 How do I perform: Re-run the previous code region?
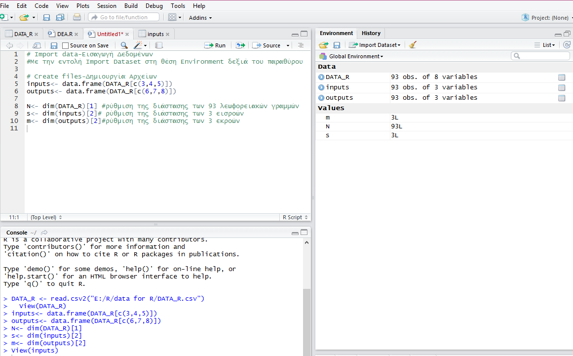[x=240, y=45]
